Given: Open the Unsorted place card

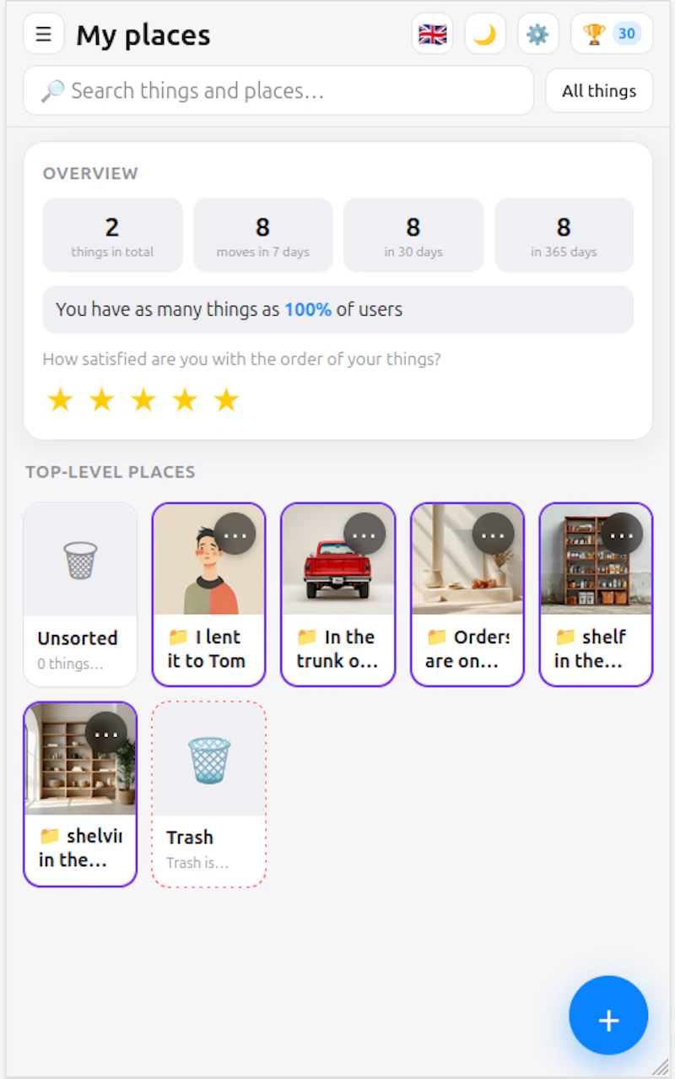Looking at the screenshot, I should pos(80,594).
